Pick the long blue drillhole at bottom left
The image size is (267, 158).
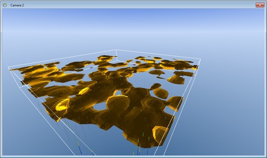79,147
